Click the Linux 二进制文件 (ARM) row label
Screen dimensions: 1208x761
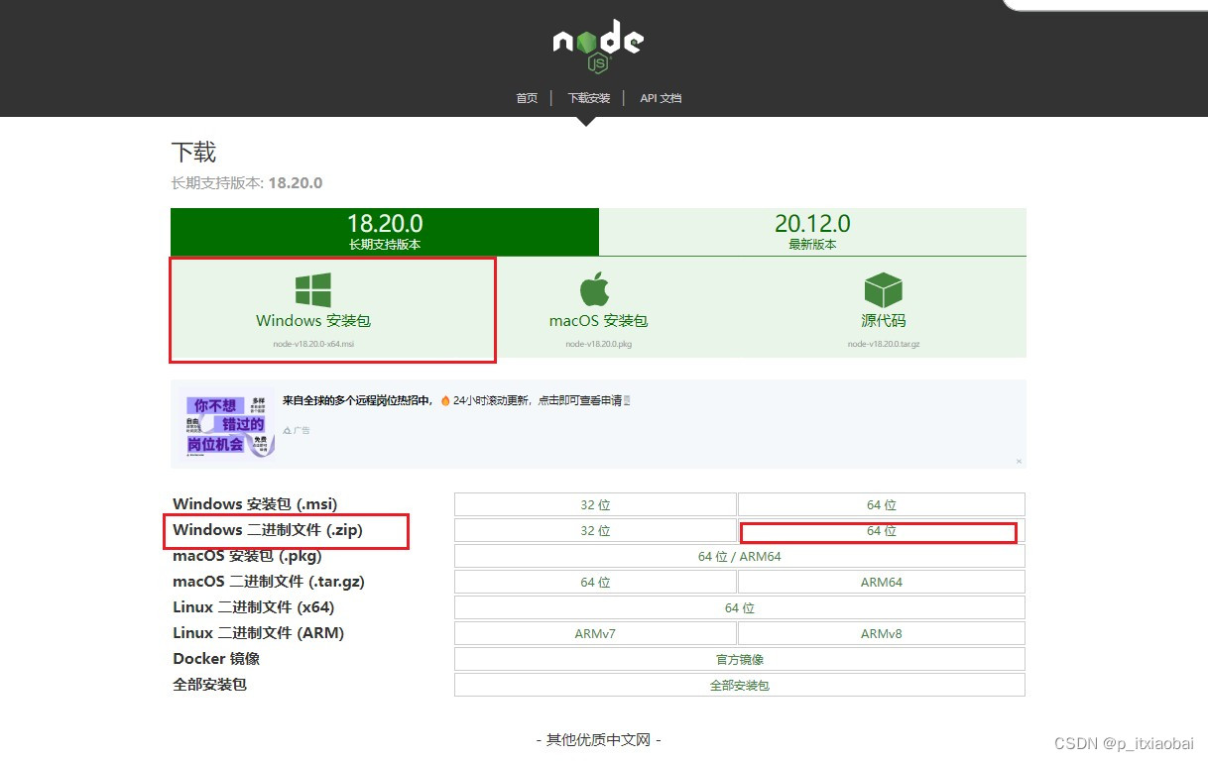click(x=259, y=633)
